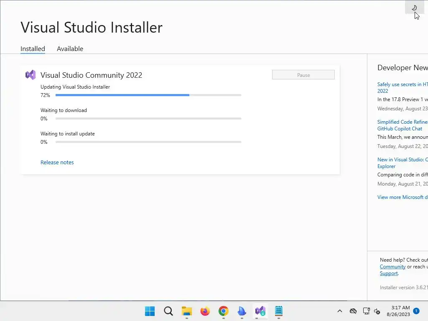
Task: Click the 'Waiting to install update' label
Action: tap(67, 134)
